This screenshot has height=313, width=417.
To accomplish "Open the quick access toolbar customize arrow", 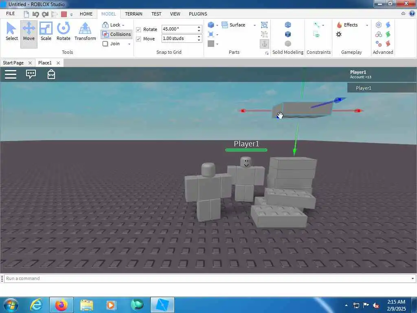I will [71, 14].
